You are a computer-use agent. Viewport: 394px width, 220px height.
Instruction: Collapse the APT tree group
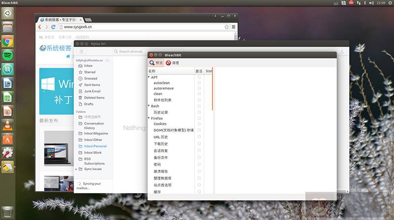[x=149, y=77]
